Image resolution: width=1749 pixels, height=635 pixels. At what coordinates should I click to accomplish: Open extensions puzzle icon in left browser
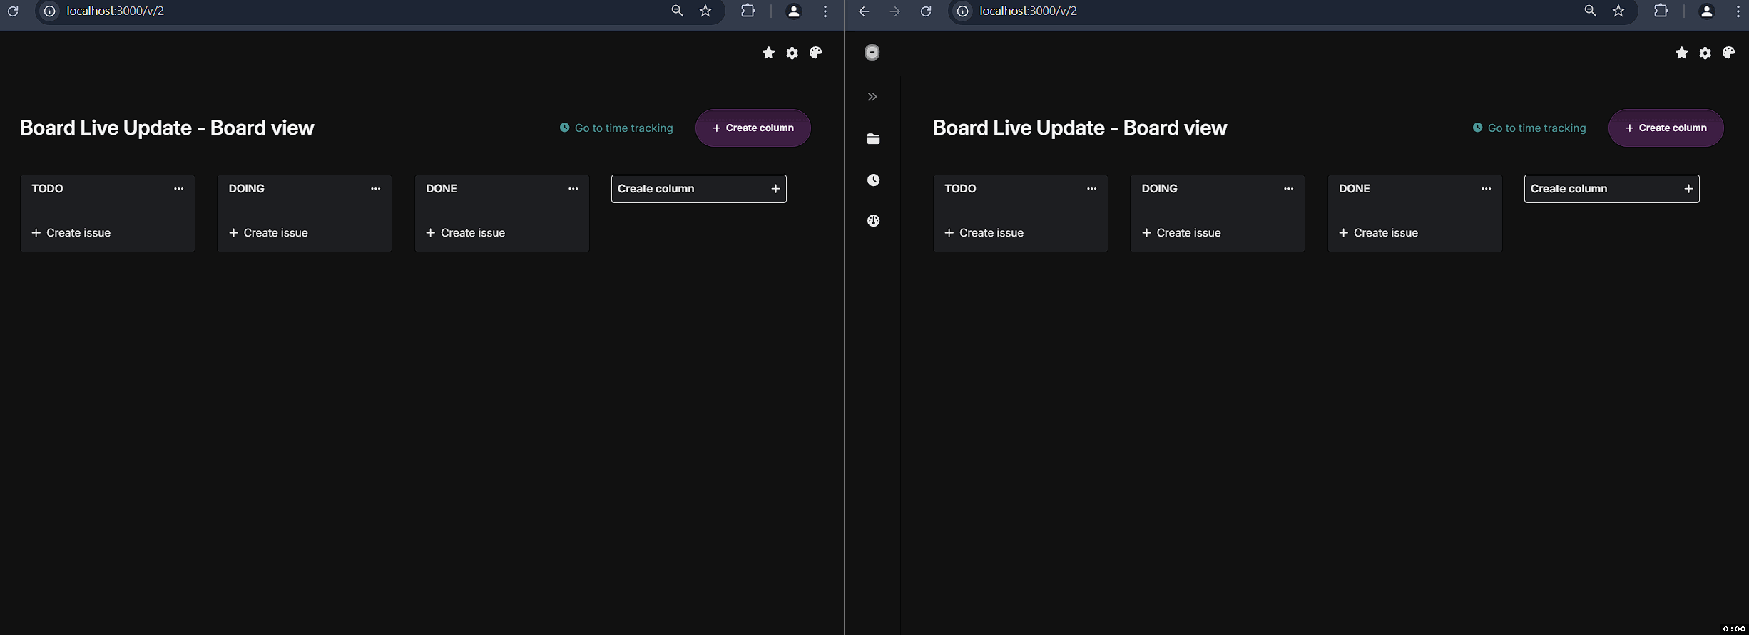coord(748,11)
